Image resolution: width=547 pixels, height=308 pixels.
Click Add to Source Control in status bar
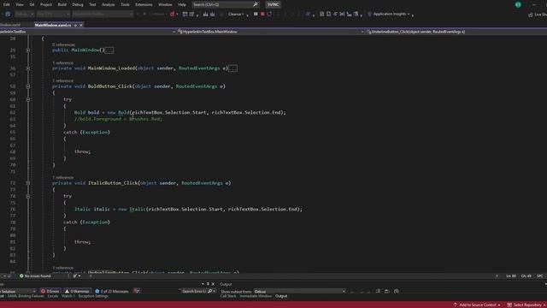pyautogui.click(x=477, y=305)
